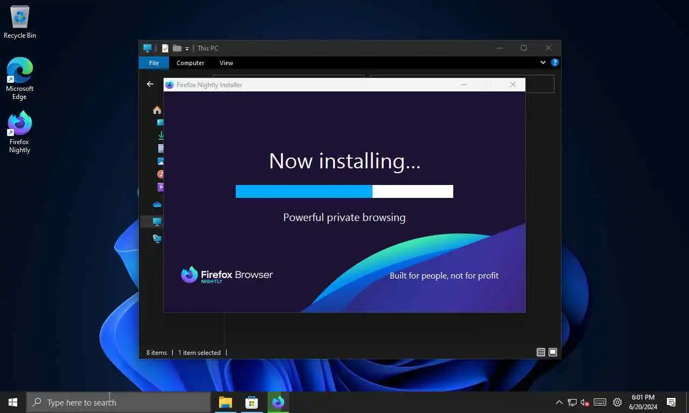Click Firefox logo in installer title bar
Screen dimensions: 689x413
pos(170,85)
